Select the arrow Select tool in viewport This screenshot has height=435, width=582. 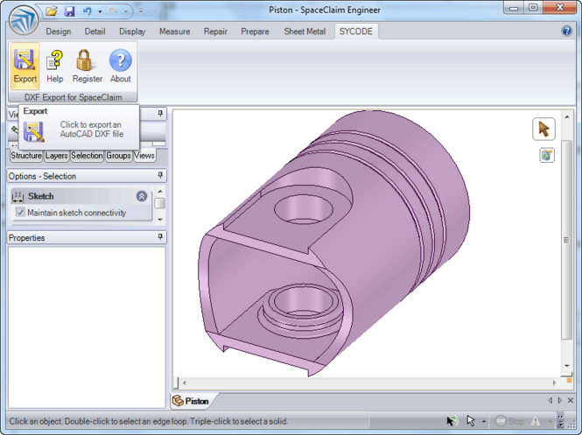(x=543, y=130)
